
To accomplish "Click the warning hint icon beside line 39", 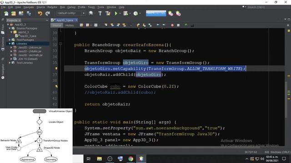I will (56, 86).
